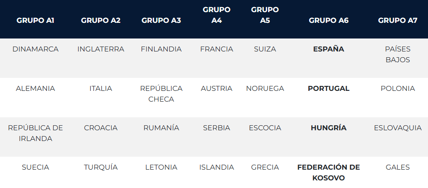Select the bold ESPAÑA entry

click(328, 49)
